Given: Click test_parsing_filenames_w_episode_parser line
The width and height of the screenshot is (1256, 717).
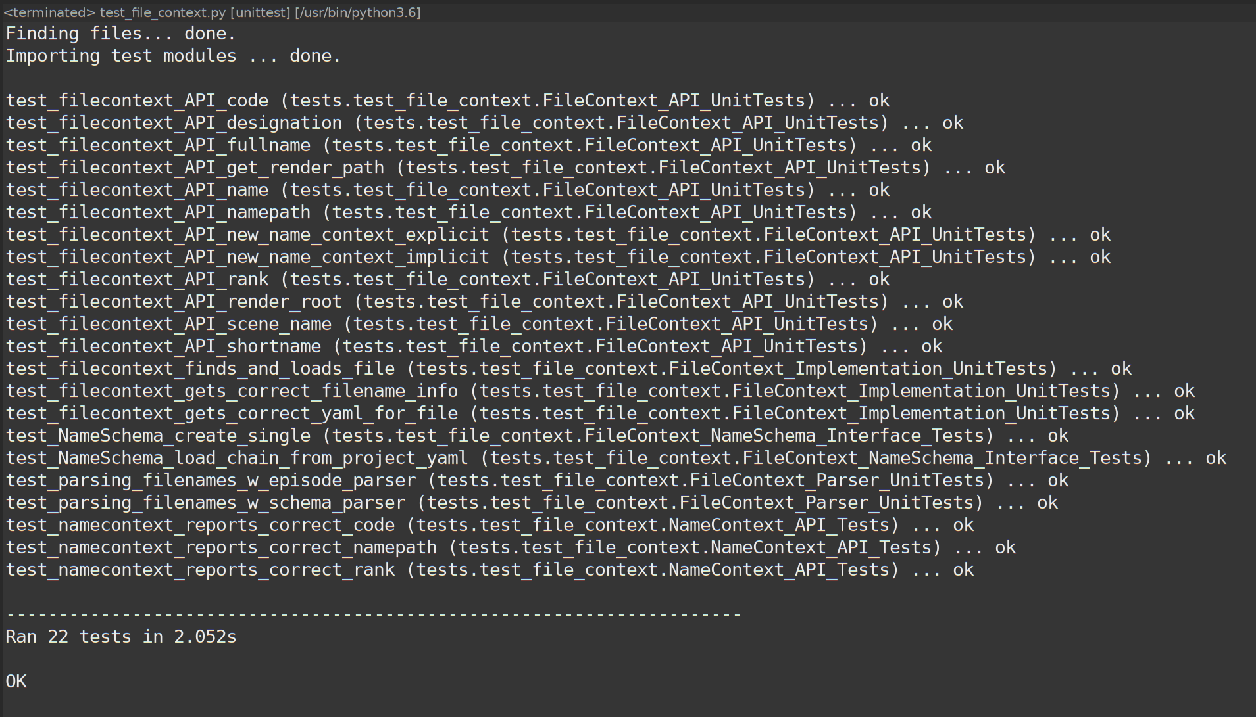Looking at the screenshot, I should pyautogui.click(x=537, y=480).
